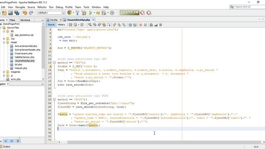Click the Next Bookmark icon
265x149 pixels.
119,25
